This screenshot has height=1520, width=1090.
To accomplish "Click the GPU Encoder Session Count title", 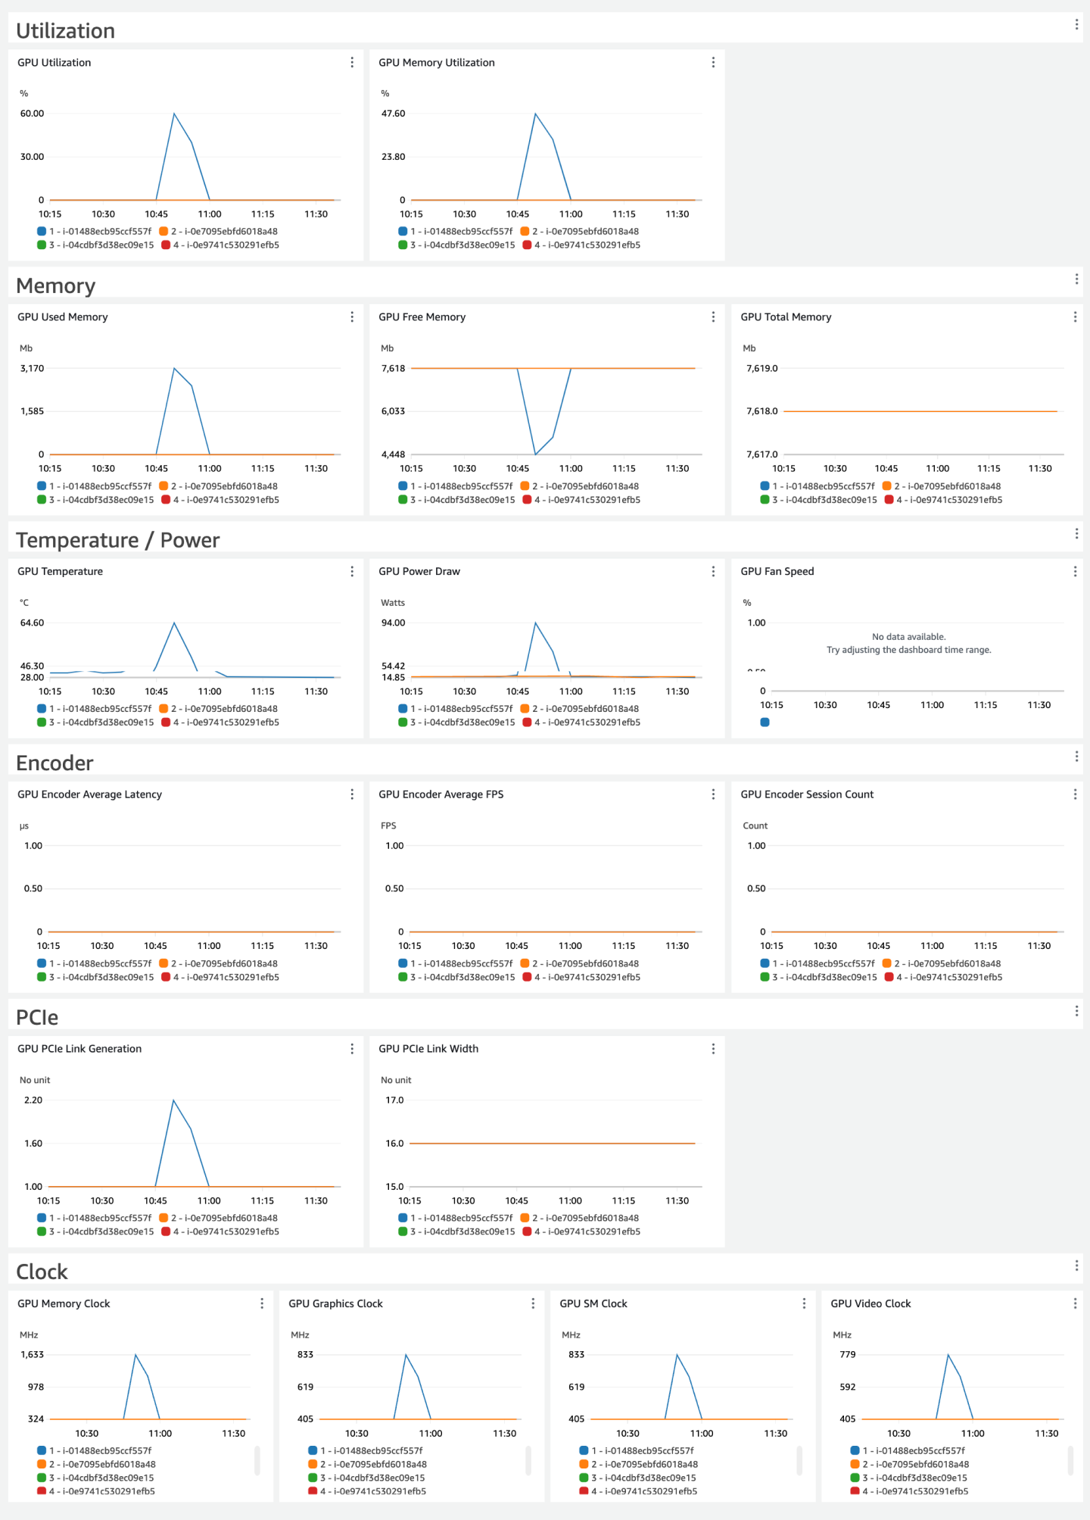I will (807, 794).
